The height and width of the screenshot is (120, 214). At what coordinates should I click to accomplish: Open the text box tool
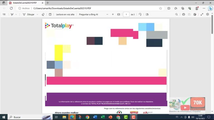coord(50,14)
